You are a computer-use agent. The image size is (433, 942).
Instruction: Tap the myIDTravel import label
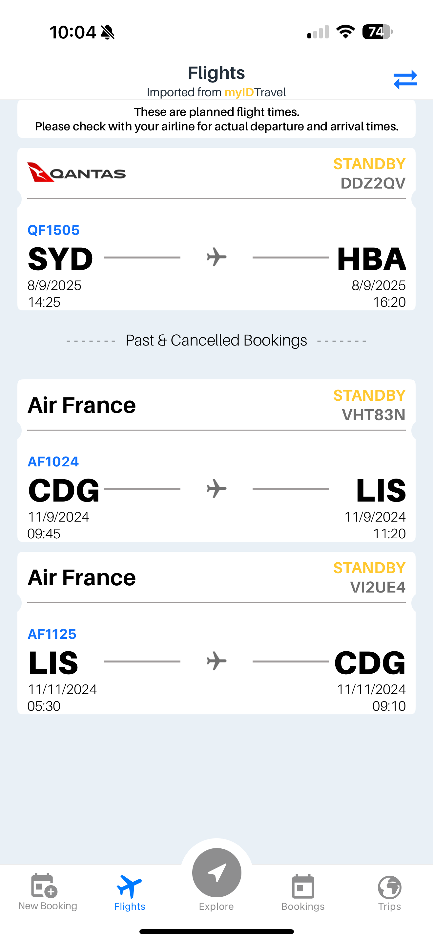click(x=216, y=92)
